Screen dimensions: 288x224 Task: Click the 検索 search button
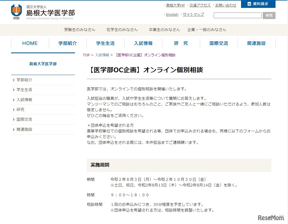pyautogui.click(x=269, y=15)
